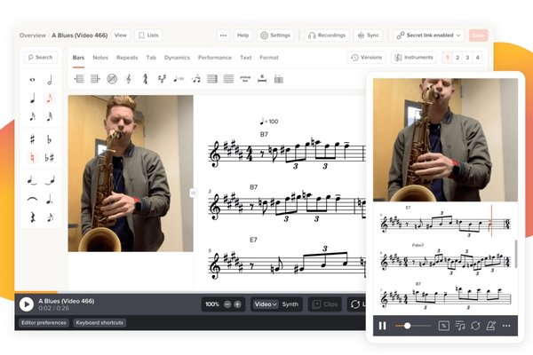Open the Dynamics tab
Screen dimensions: 533x355
coord(177,58)
